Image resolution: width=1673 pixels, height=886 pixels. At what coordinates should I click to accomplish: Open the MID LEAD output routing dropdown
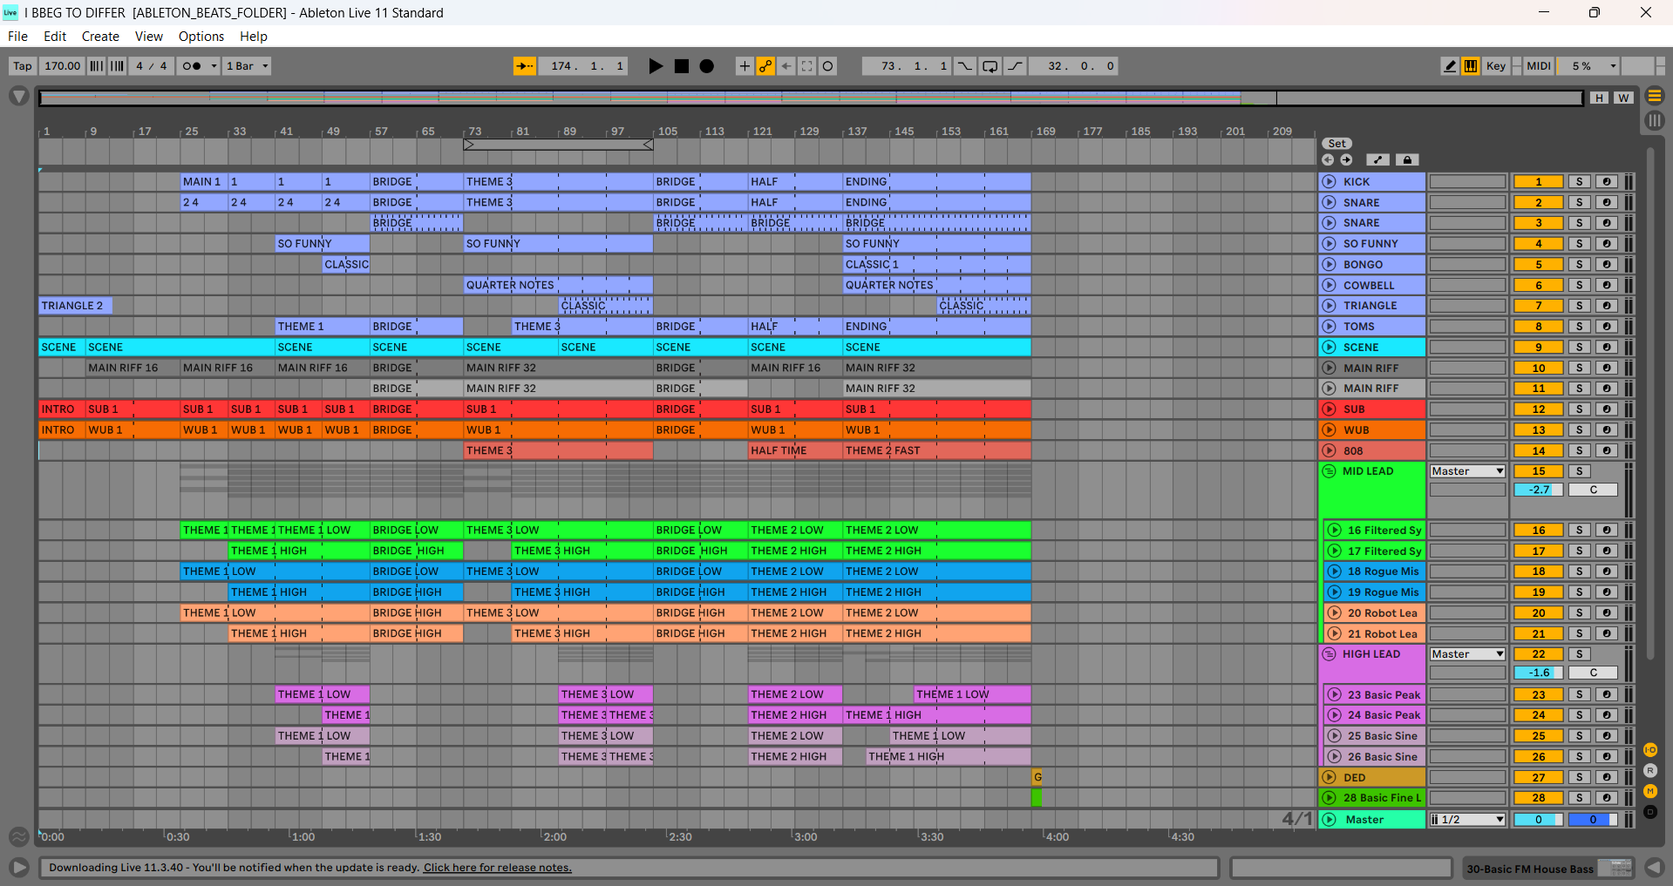pyautogui.click(x=1468, y=471)
